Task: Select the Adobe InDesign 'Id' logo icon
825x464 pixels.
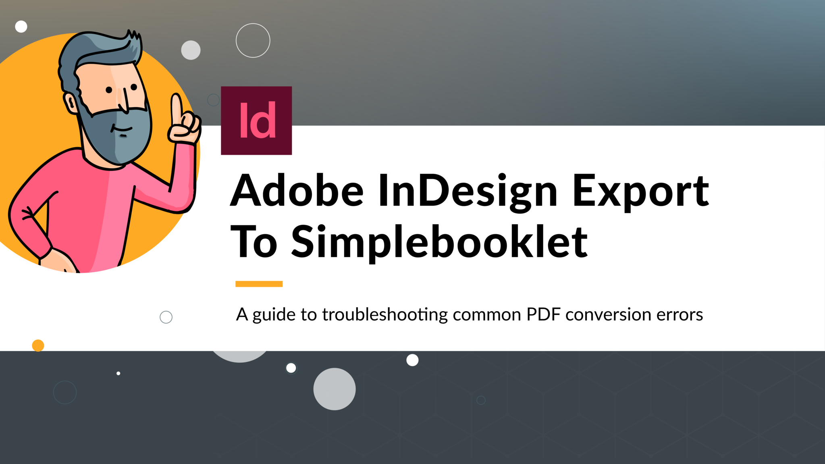Action: [x=256, y=120]
